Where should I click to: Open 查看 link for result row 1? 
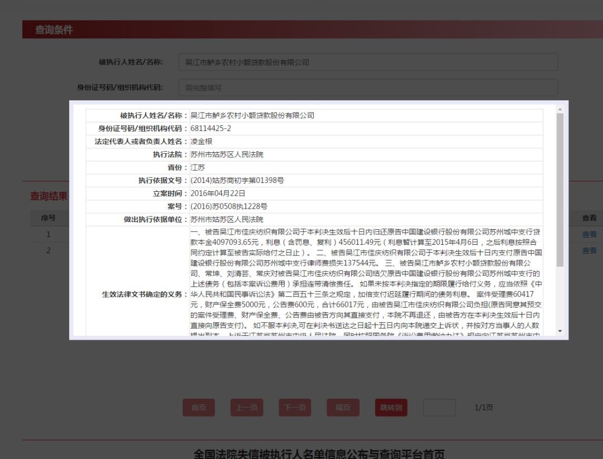tap(589, 234)
